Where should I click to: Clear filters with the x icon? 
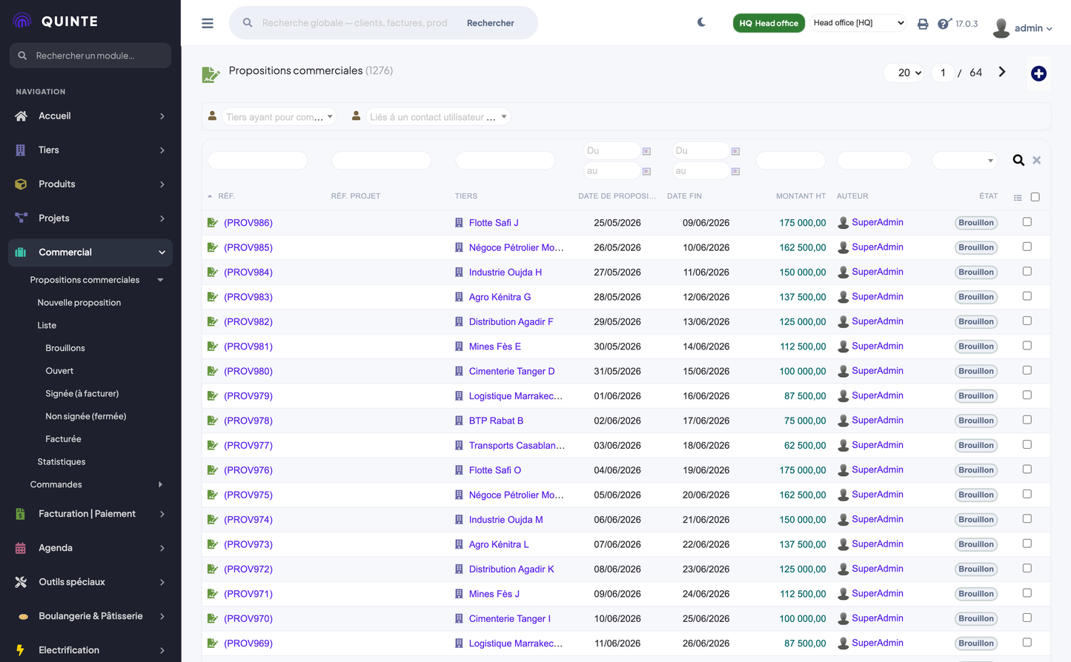(x=1037, y=160)
